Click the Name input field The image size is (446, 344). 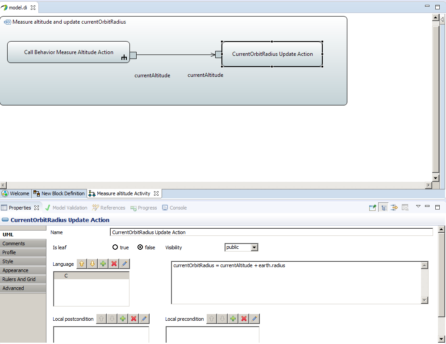[271, 232]
